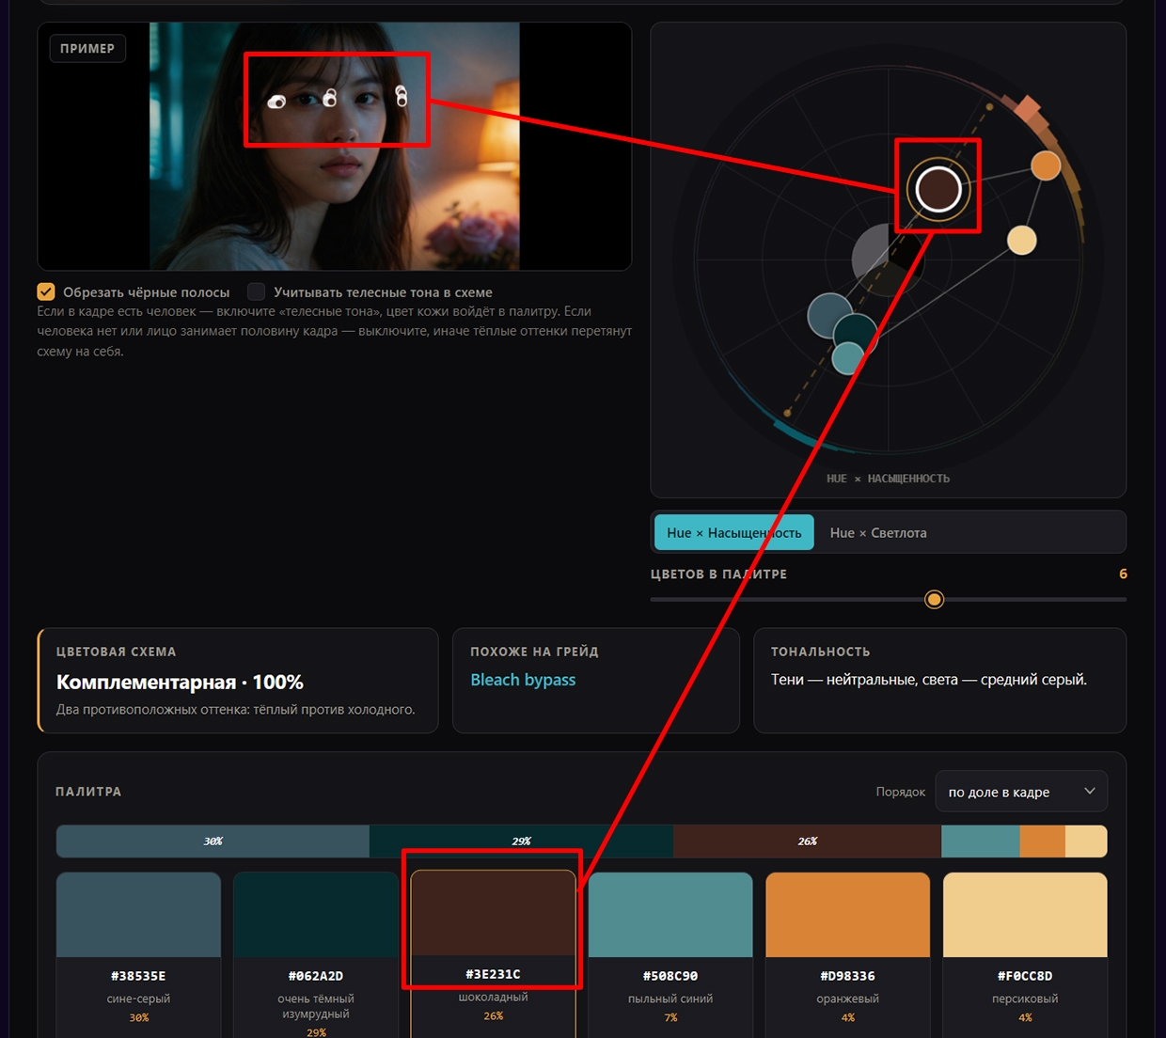Image resolution: width=1166 pixels, height=1038 pixels.
Task: Click the «очень тёмный изумрудный» colour name
Action: pos(316,1006)
